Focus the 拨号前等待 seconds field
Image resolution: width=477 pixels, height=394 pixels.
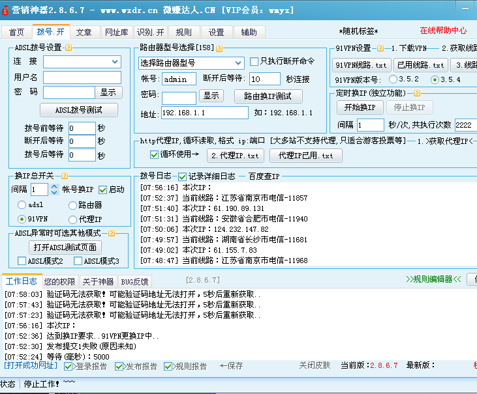tap(82, 128)
